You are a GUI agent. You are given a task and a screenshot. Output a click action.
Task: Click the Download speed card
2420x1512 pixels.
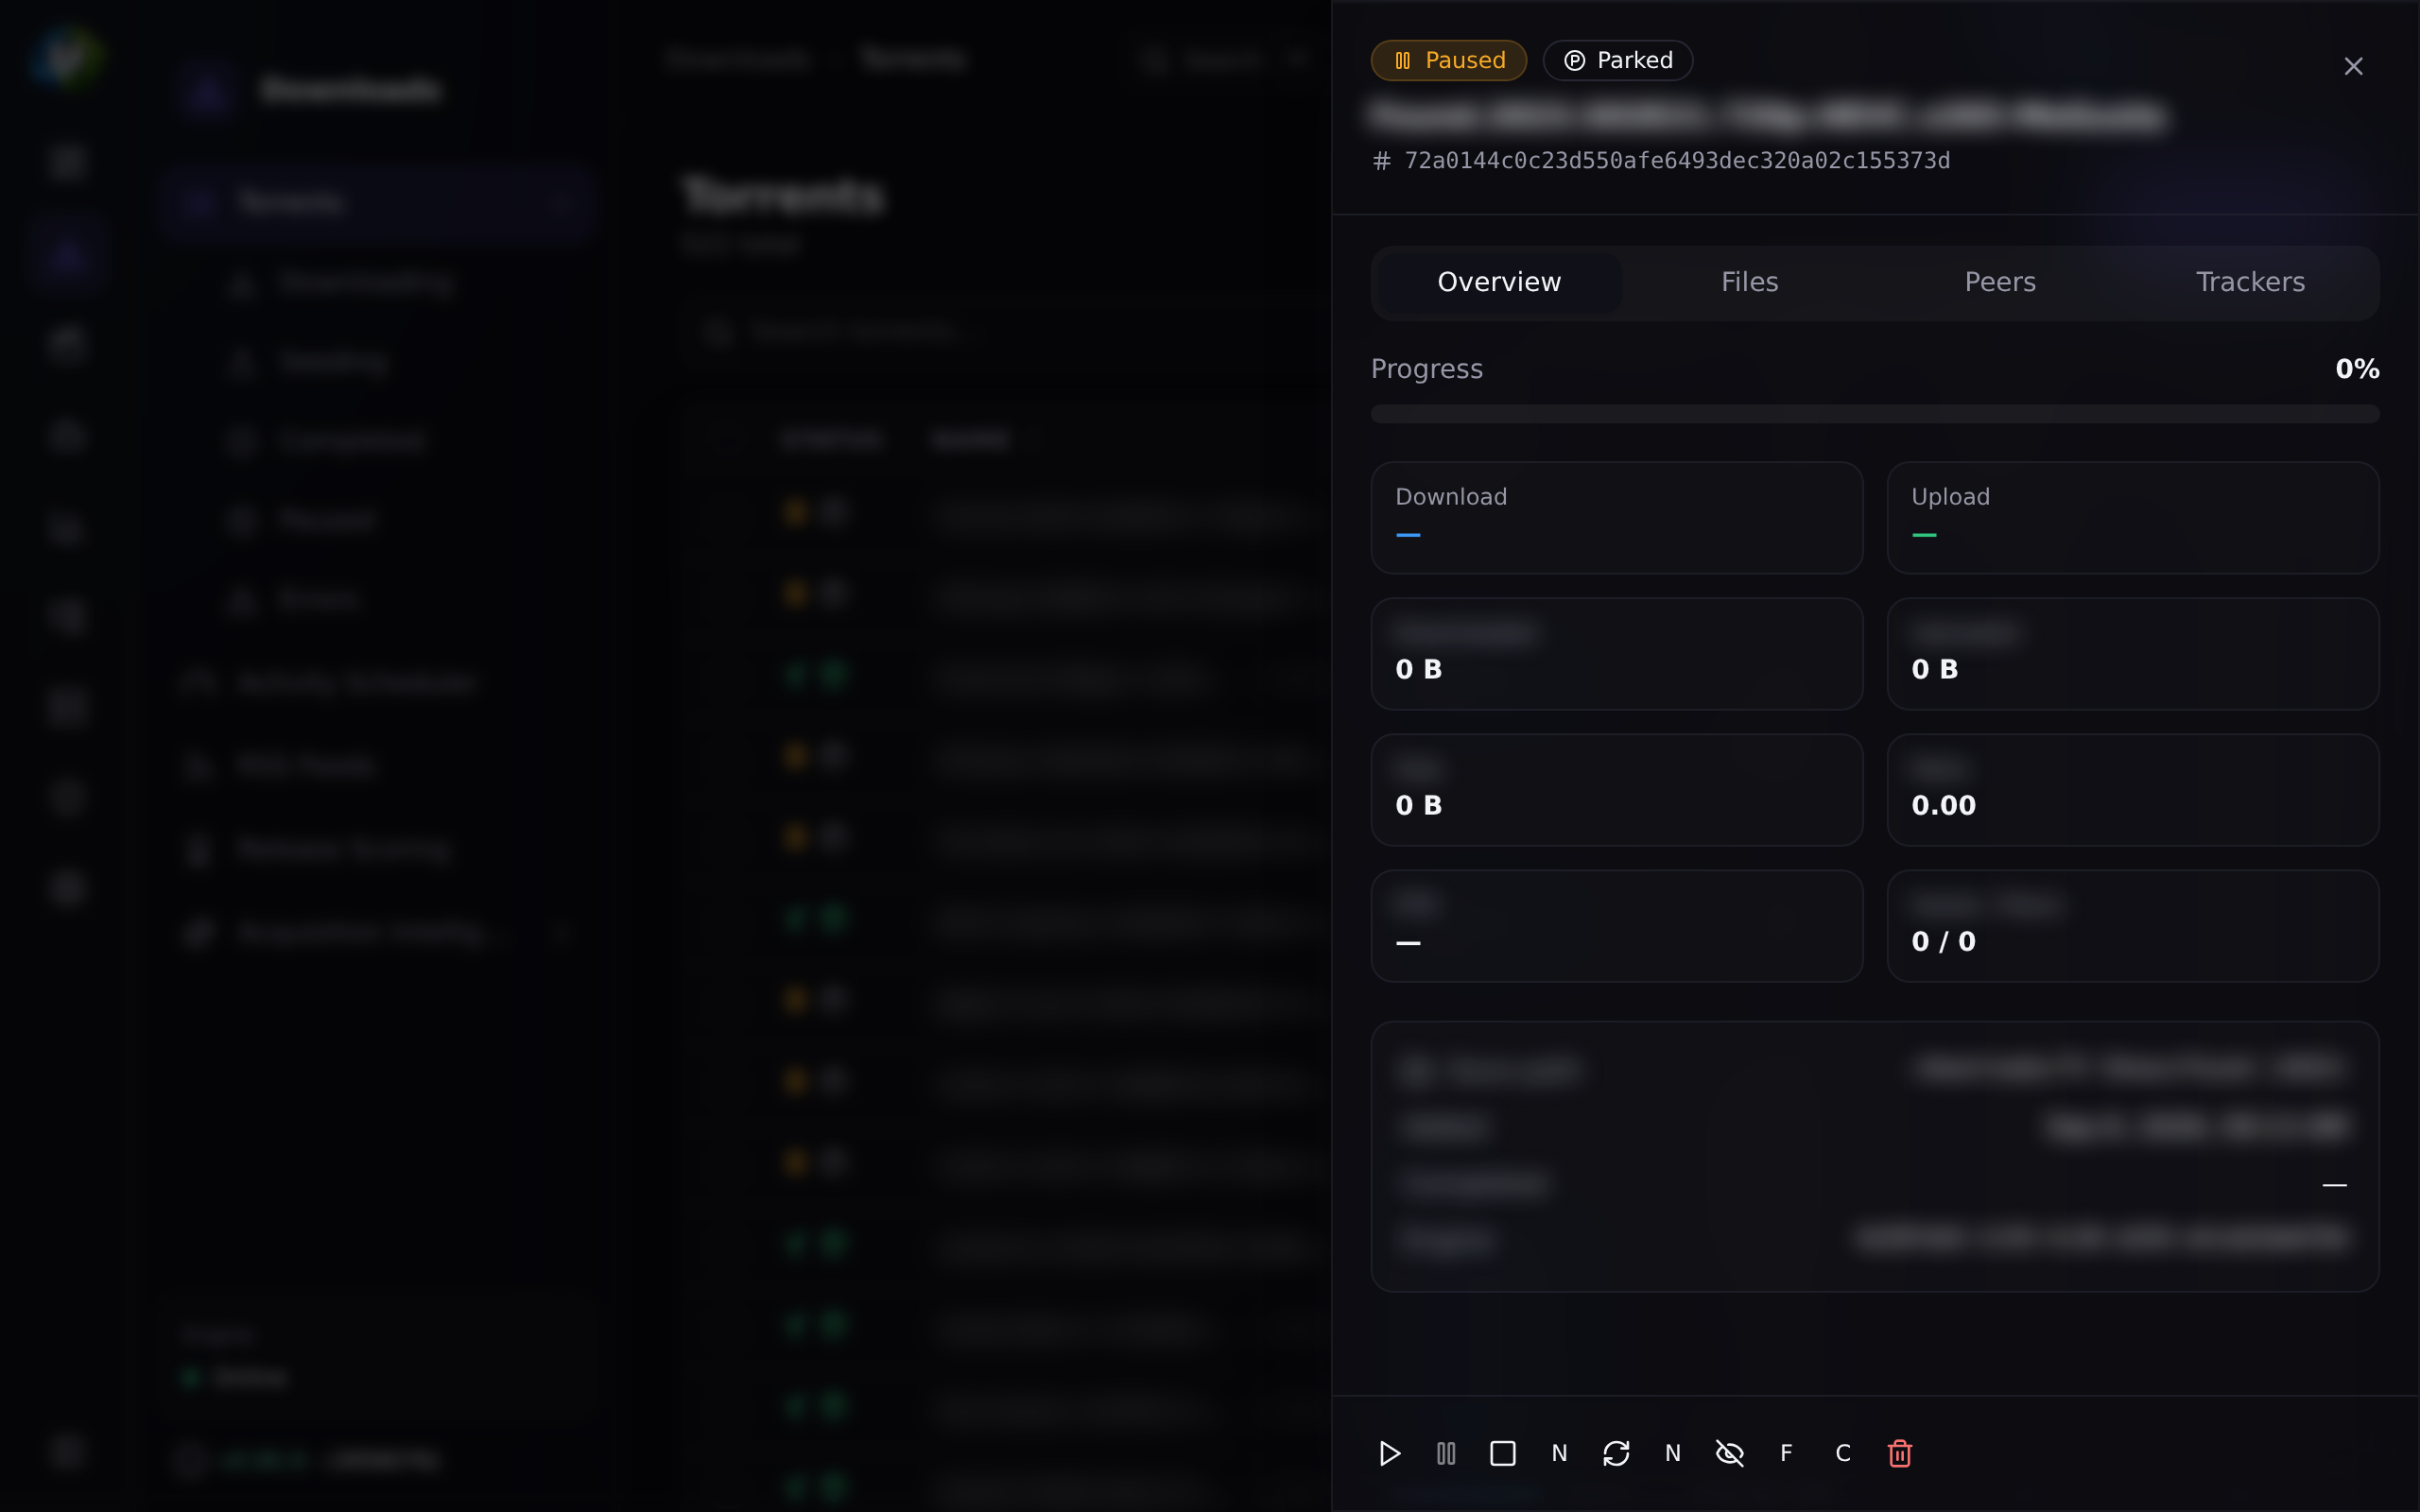pos(1616,518)
